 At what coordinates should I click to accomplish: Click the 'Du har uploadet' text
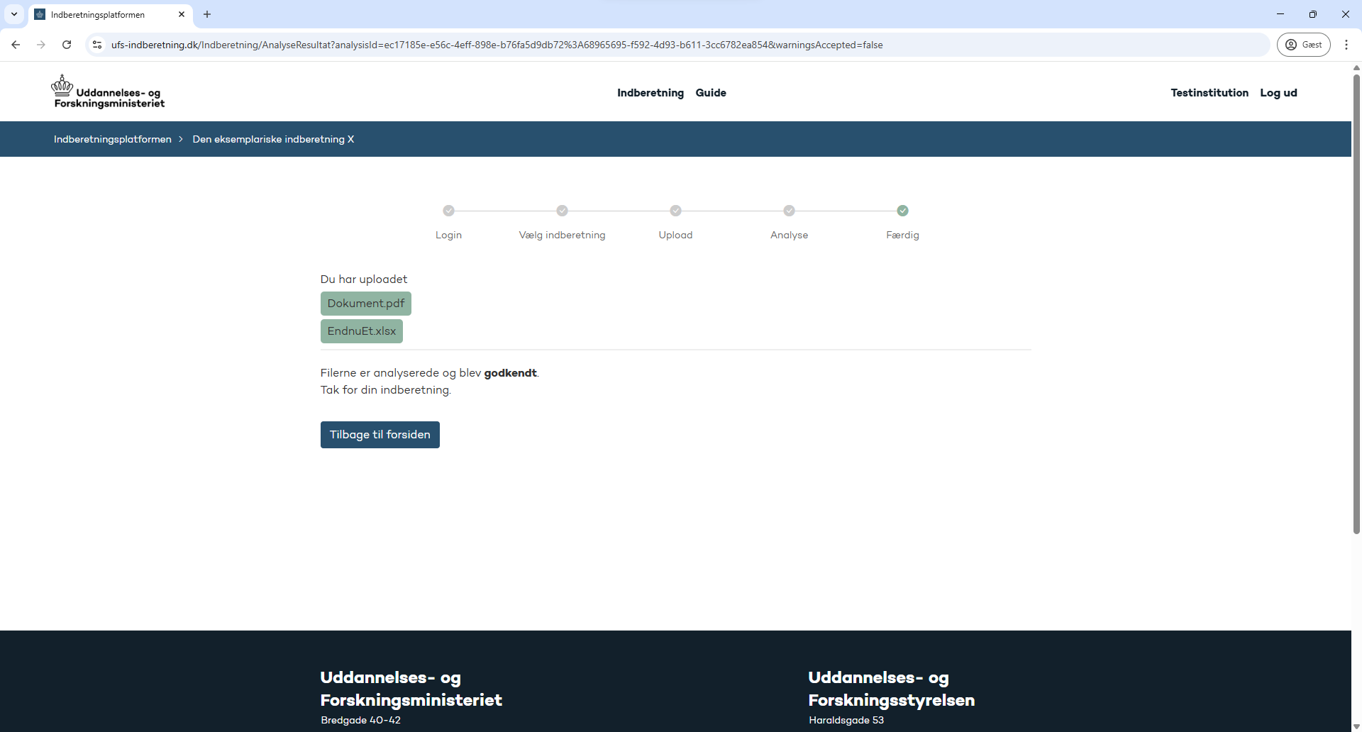click(364, 279)
